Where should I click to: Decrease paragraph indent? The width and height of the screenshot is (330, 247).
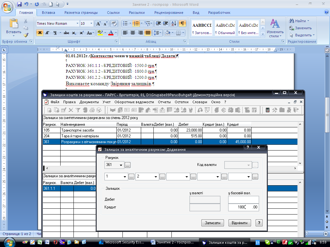[x=158, y=23]
